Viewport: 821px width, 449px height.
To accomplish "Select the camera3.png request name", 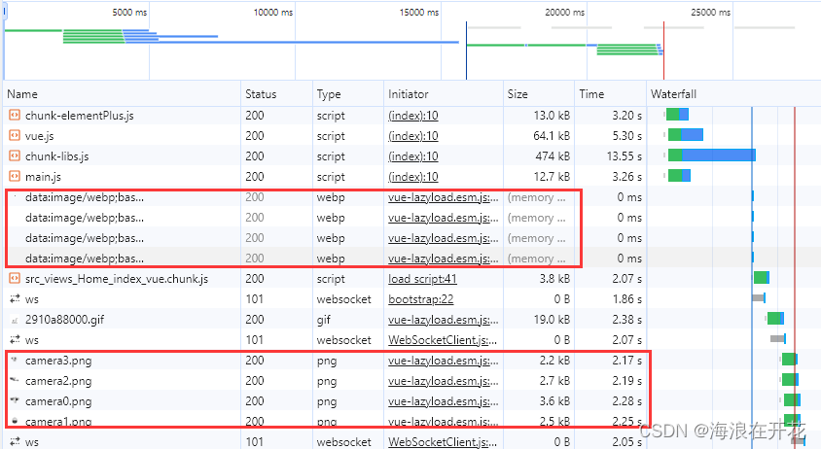I will (58, 361).
